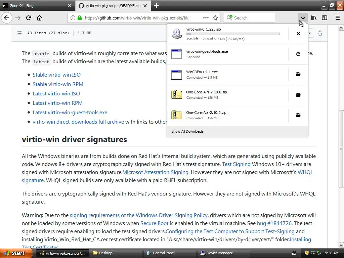
Task: Toggle the file outline list icon
Action: coord(19,33)
